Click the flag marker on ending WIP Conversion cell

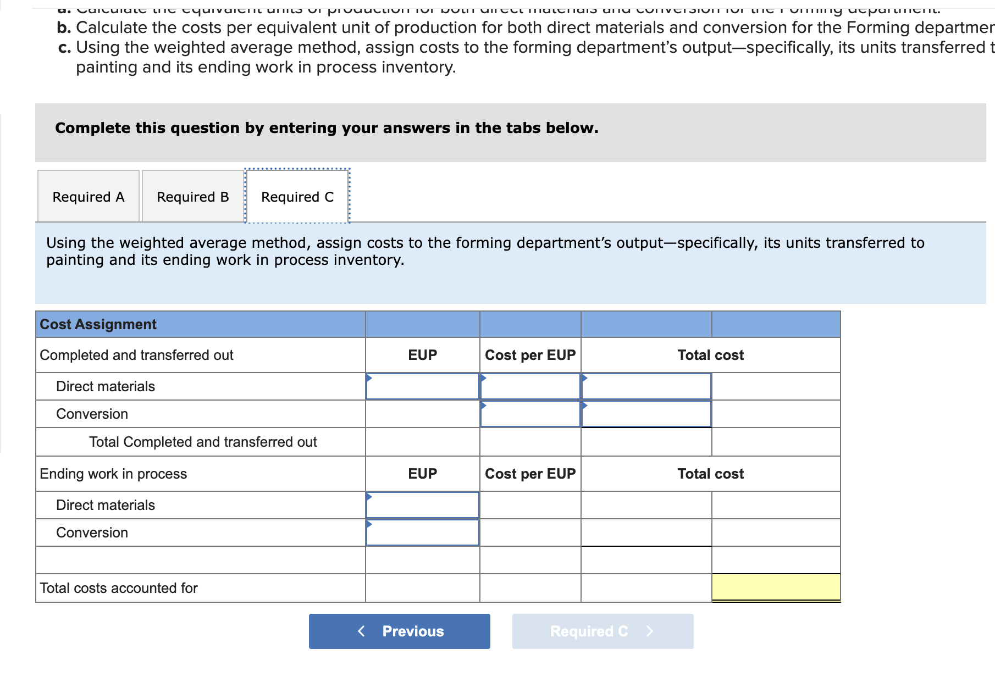tap(369, 525)
